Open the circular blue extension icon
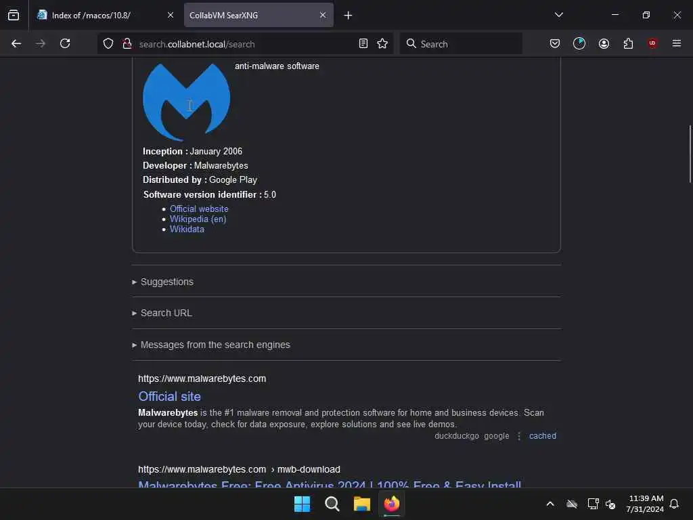The image size is (693, 520). click(579, 43)
